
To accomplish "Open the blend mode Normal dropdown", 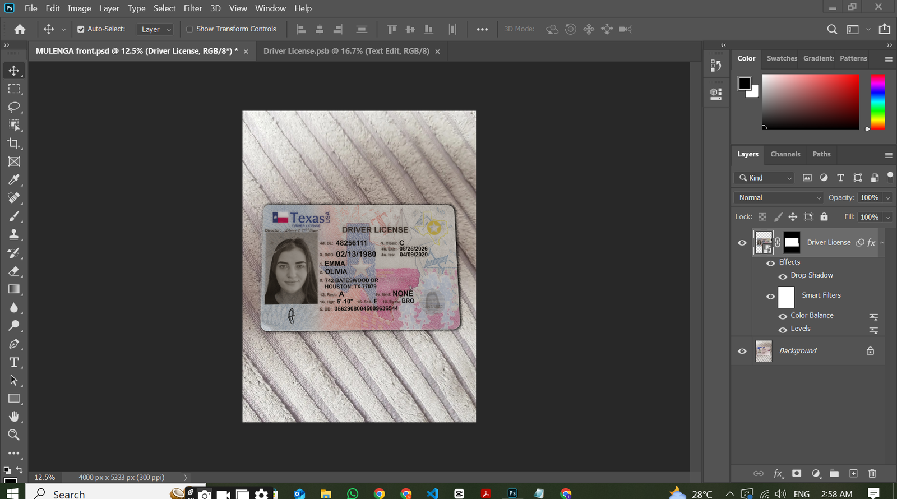I will [x=778, y=198].
